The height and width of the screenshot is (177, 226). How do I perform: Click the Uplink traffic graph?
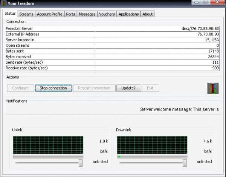48,145
